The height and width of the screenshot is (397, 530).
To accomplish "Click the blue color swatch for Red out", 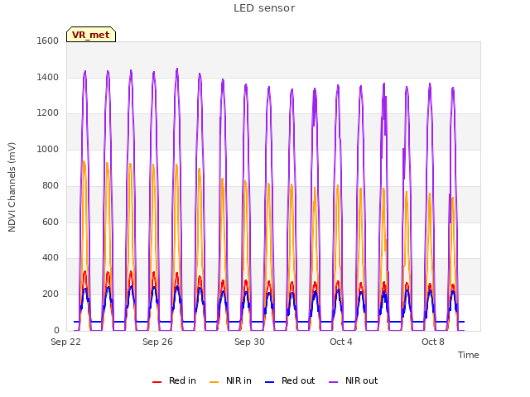I will 269,382.
